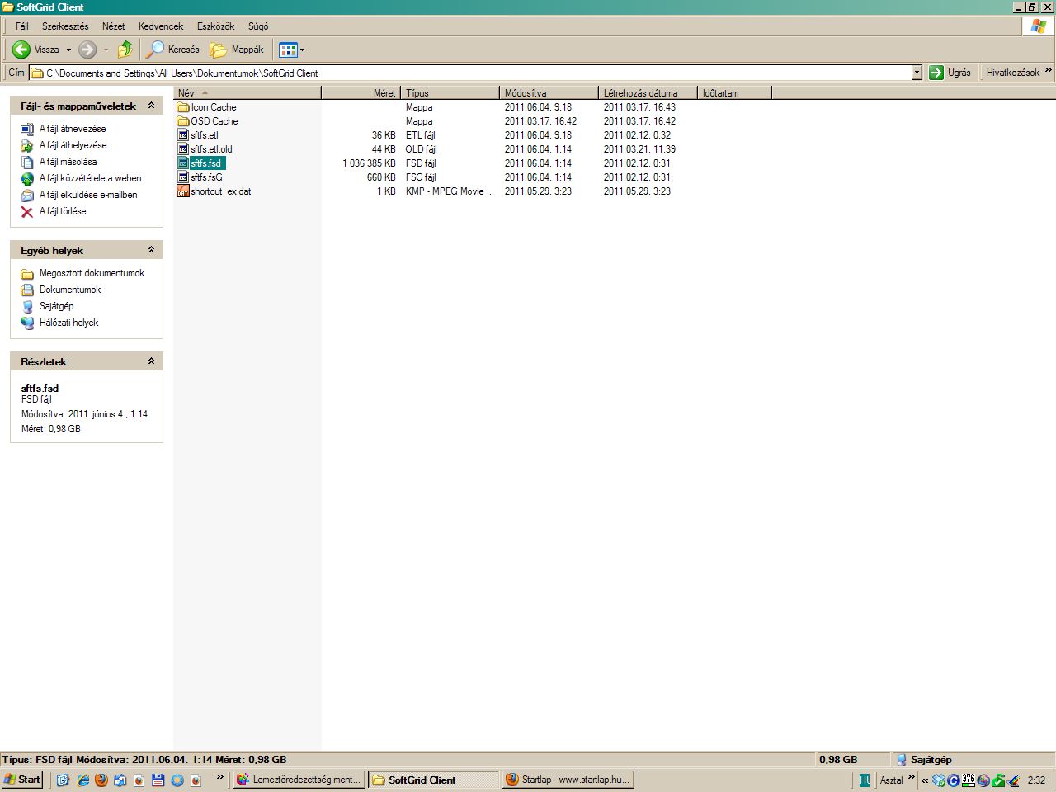This screenshot has width=1056, height=792.
Task: Expand hidden system tray icons arrow
Action: [x=925, y=780]
